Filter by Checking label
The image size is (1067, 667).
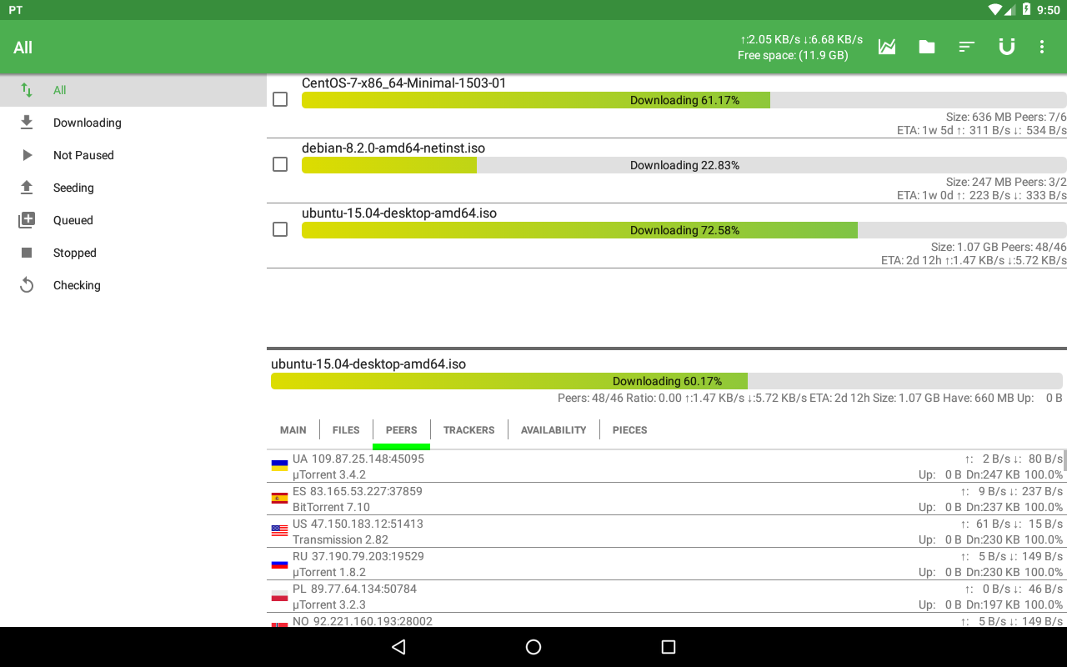pyautogui.click(x=77, y=285)
